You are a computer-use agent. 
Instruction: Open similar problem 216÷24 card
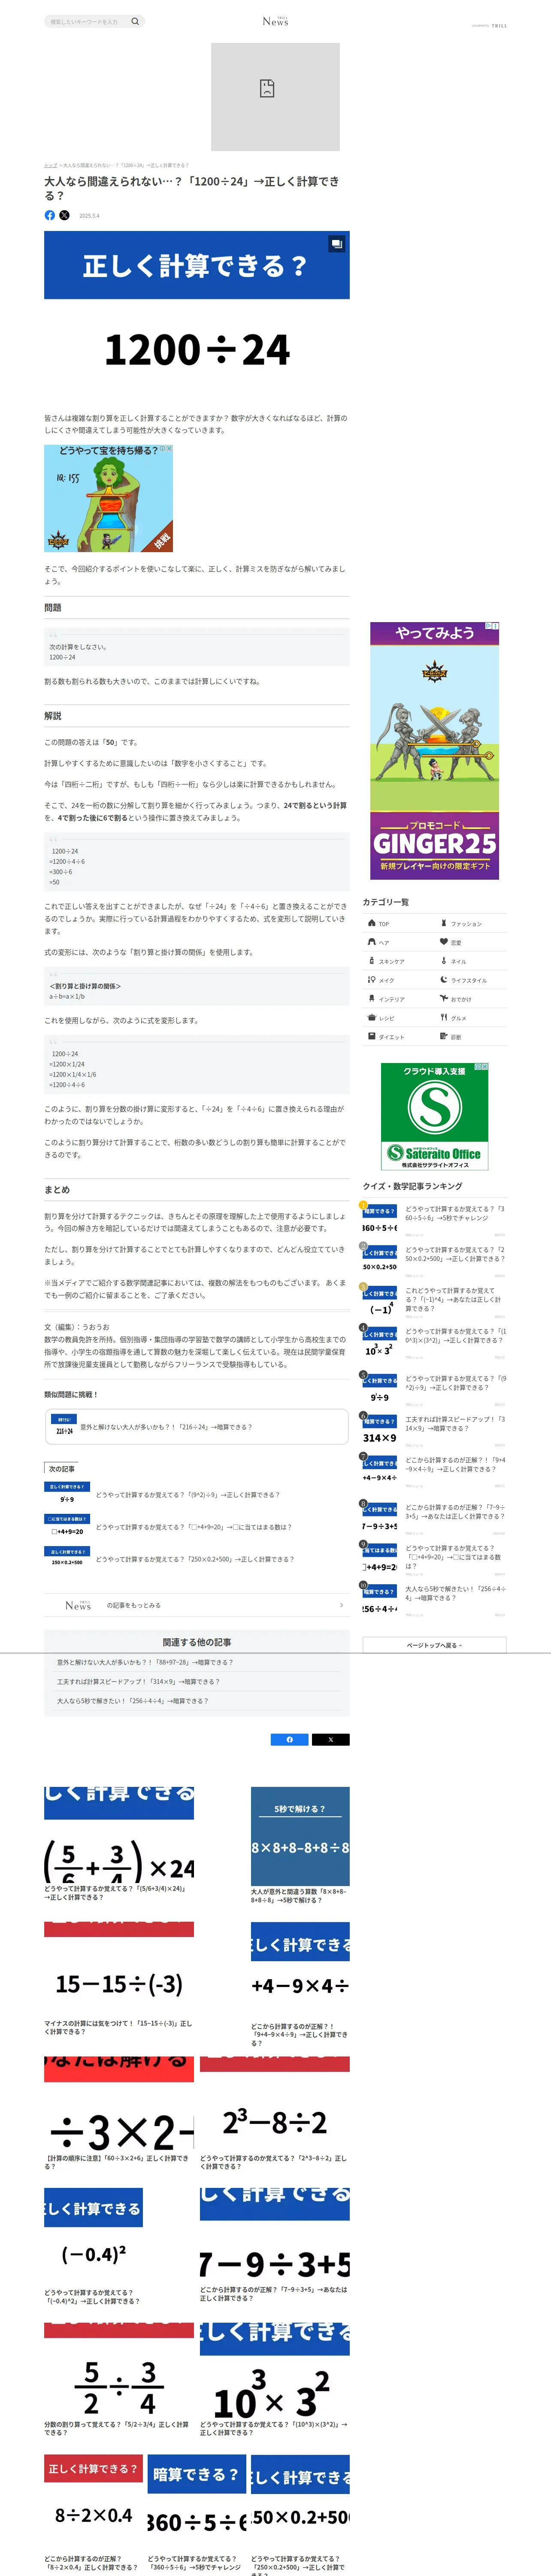pos(197,1427)
